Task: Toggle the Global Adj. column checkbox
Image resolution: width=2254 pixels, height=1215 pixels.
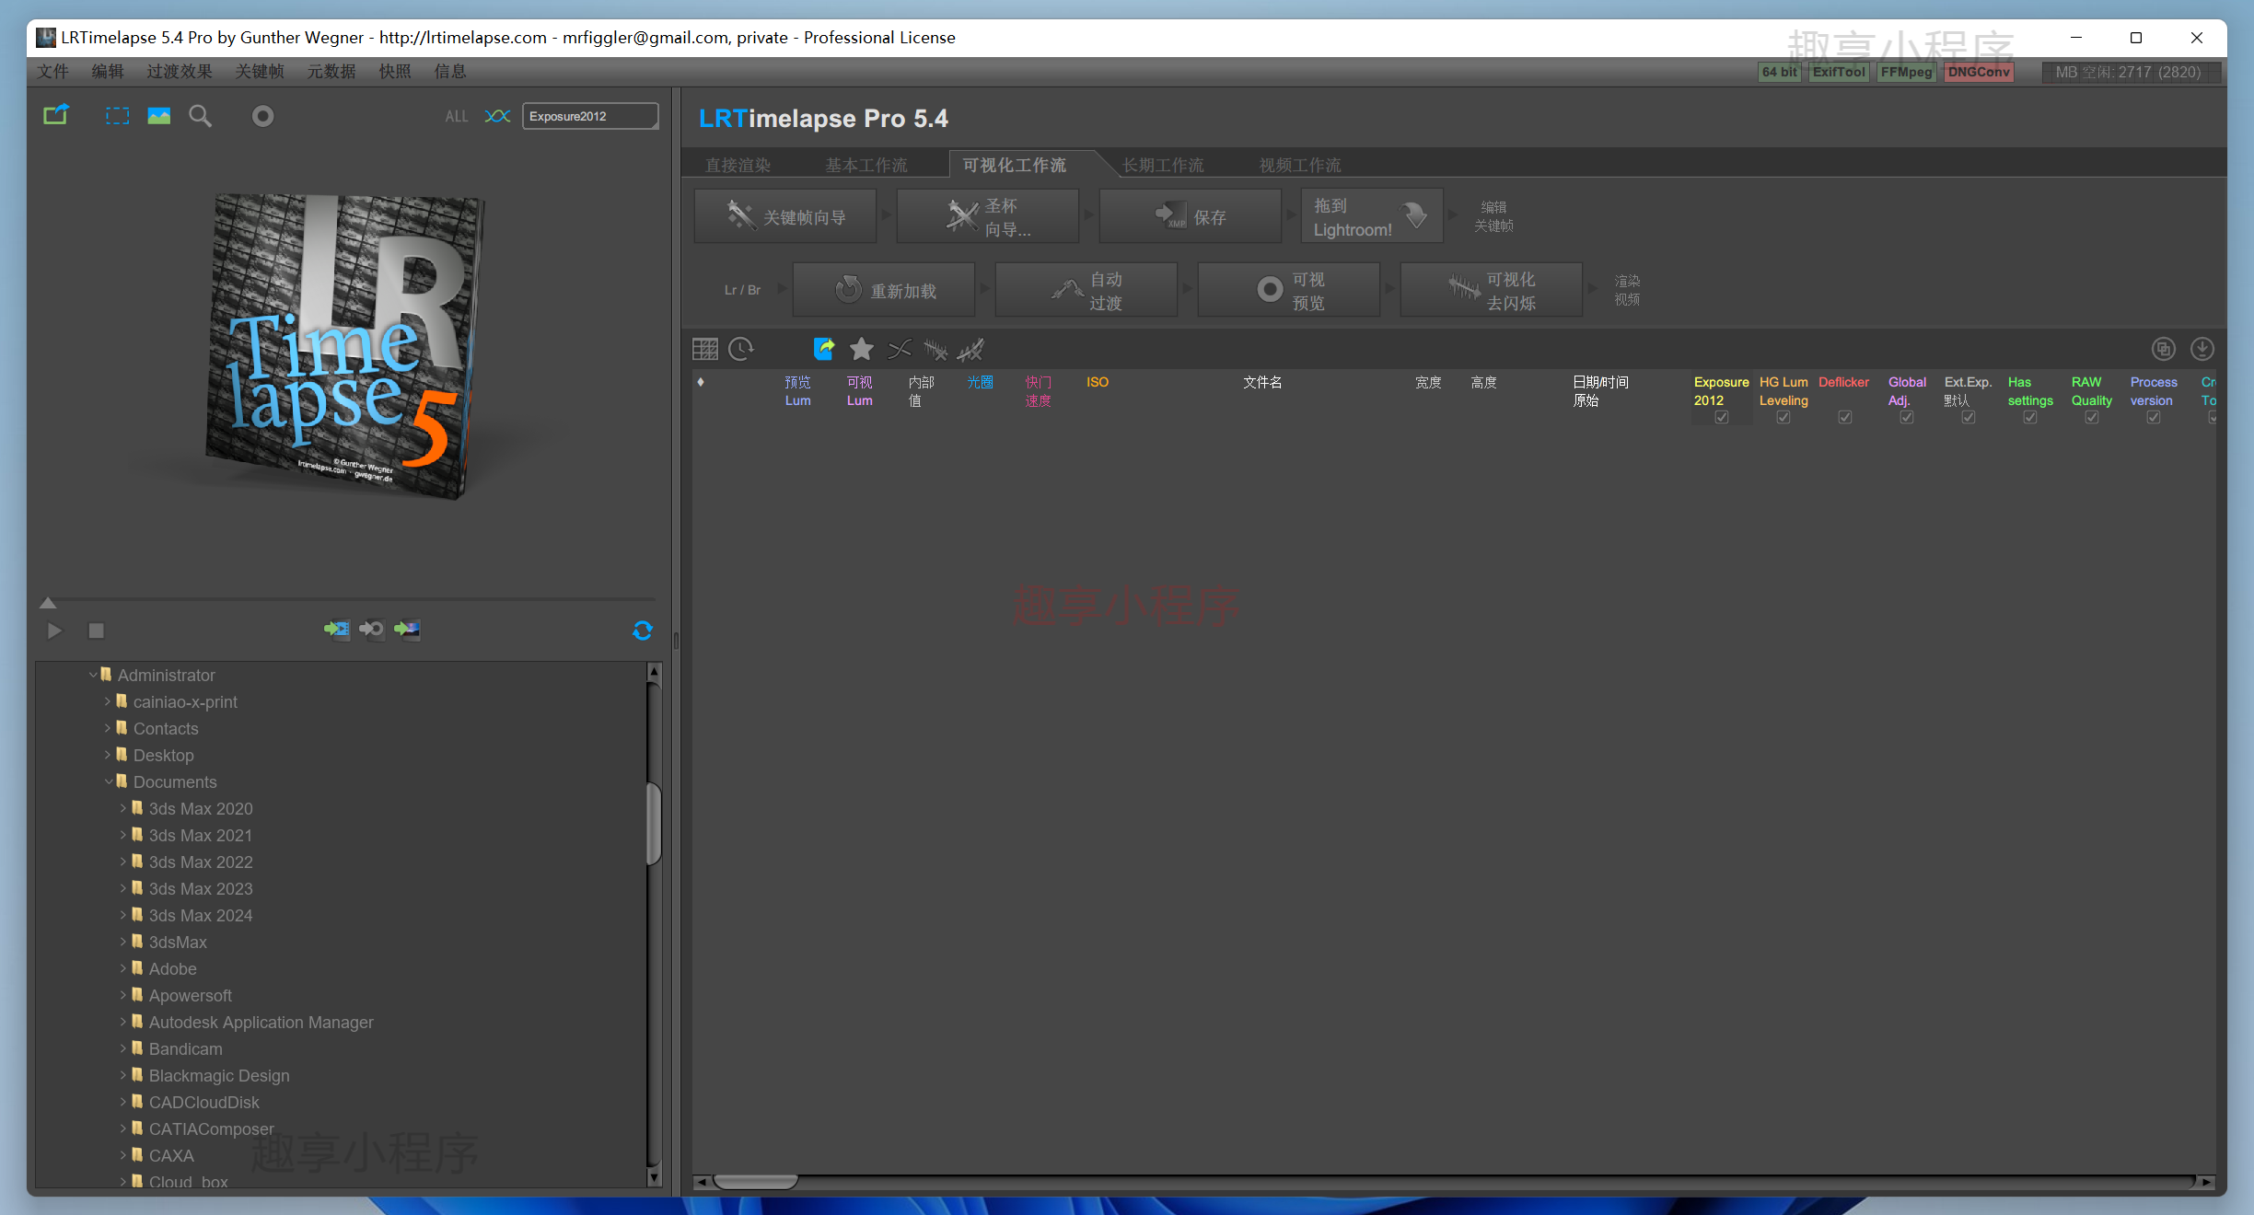Action: coord(1907,418)
